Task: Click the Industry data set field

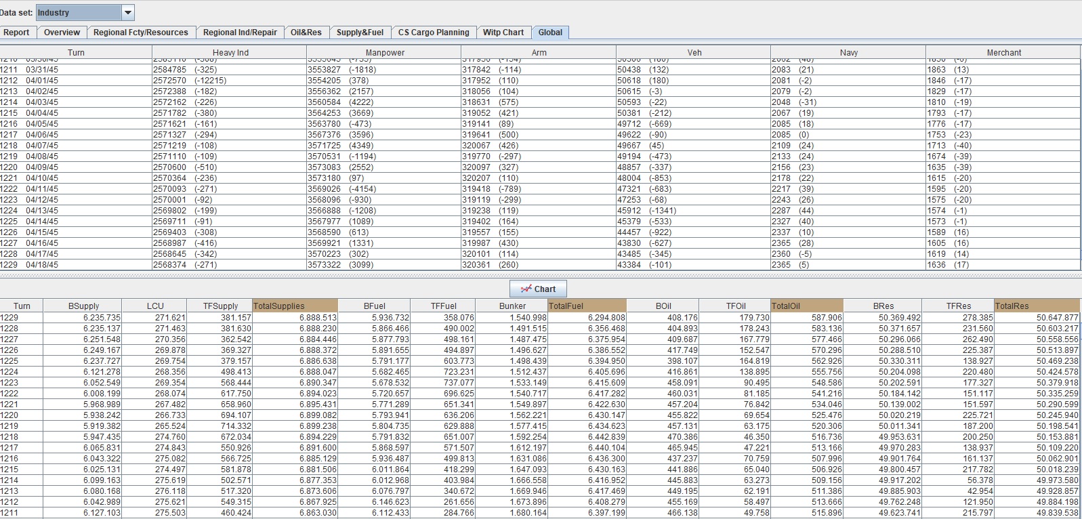Action: [x=78, y=13]
